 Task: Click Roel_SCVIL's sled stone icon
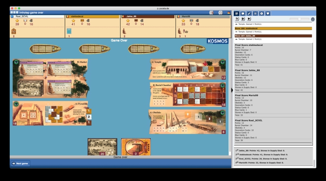point(25,20)
